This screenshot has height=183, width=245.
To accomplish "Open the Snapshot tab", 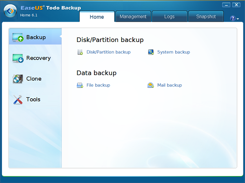I will [x=206, y=17].
